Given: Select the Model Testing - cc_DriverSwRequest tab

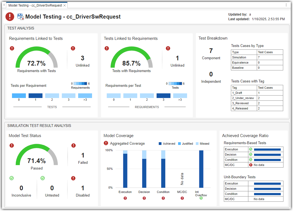Looking at the screenshot, I should [35, 5].
